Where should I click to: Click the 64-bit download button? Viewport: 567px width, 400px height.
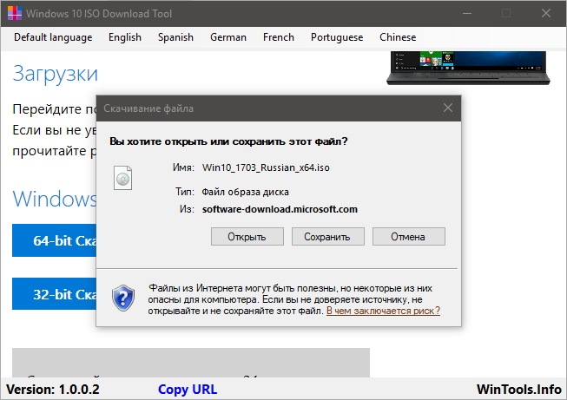[55, 240]
